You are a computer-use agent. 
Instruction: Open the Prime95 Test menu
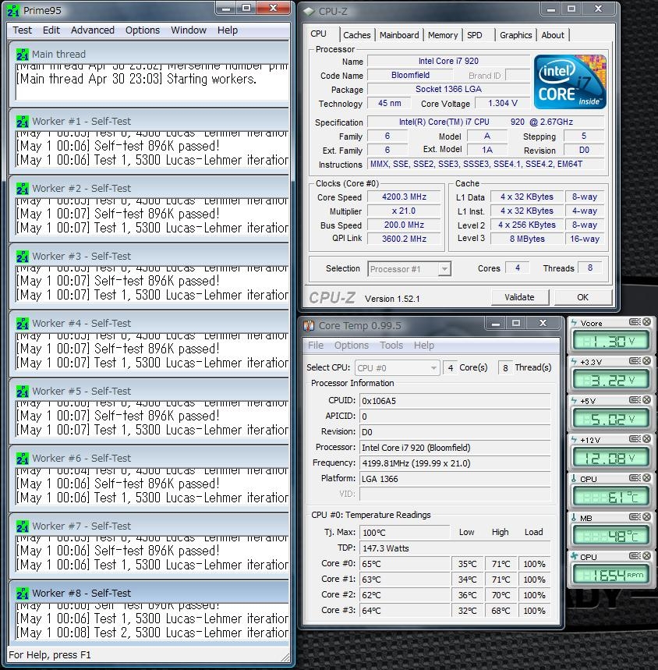23,30
